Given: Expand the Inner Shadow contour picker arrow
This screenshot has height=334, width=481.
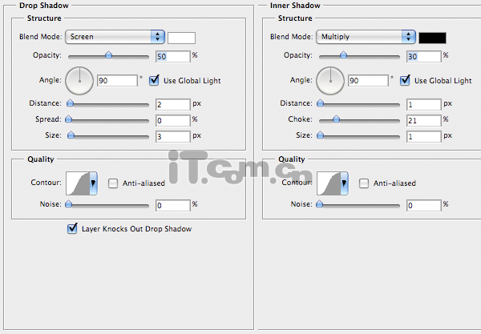Looking at the screenshot, I should coord(345,183).
